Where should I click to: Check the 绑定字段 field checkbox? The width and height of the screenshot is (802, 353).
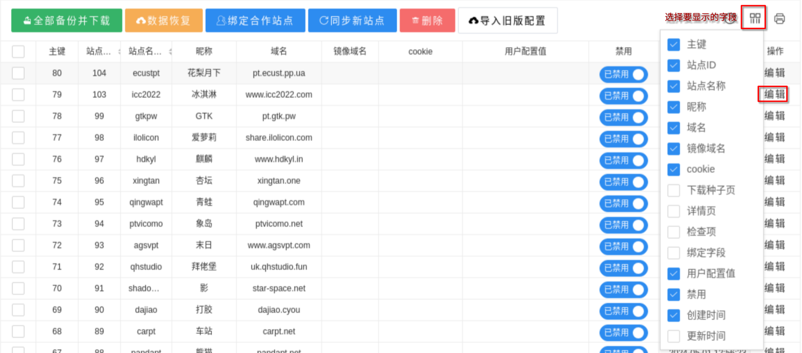point(674,253)
